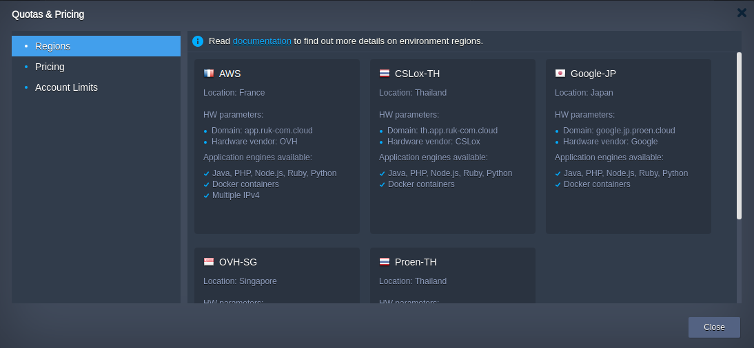The image size is (754, 348).
Task: Click the Quotas & Pricing dialog title
Action: point(48,14)
